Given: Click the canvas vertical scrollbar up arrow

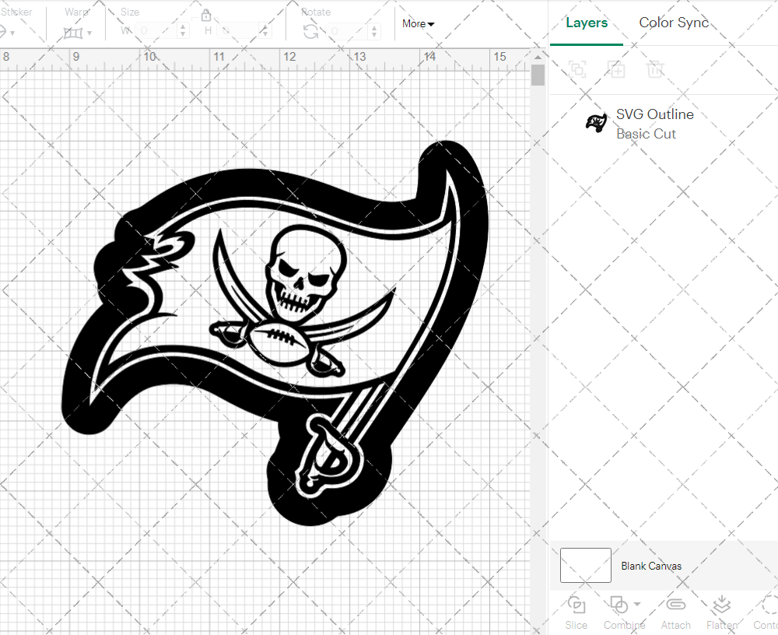Looking at the screenshot, I should click(x=538, y=57).
